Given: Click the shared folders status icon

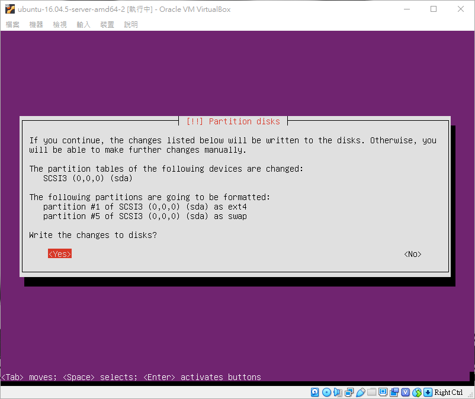Looking at the screenshot, I should [372, 392].
